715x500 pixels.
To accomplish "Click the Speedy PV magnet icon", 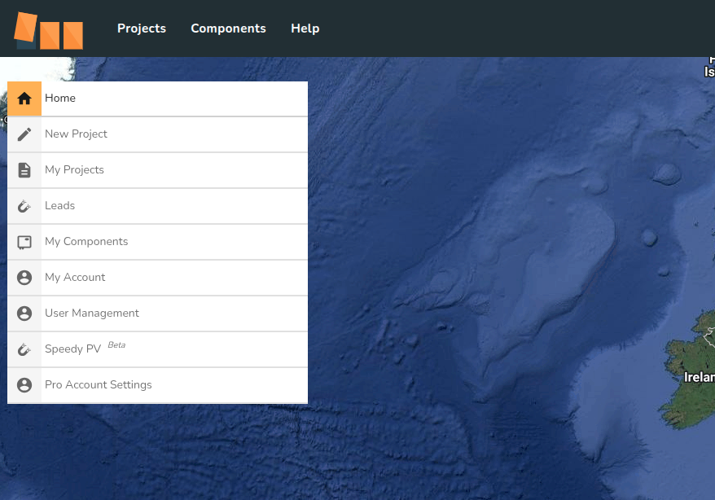I will pos(24,349).
